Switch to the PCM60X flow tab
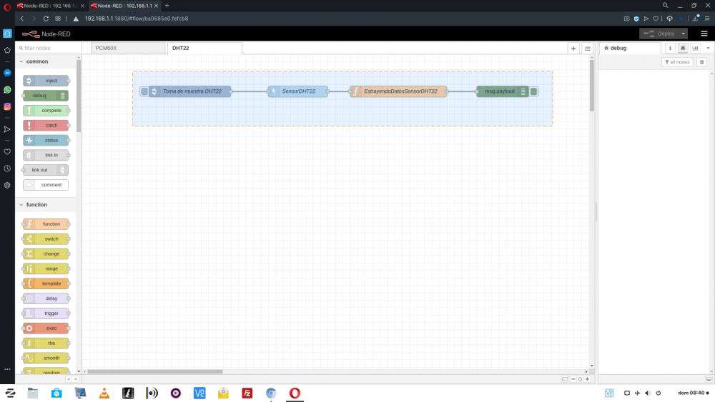715x402 pixels. (x=128, y=49)
